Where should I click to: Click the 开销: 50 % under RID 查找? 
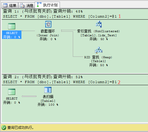pos(98,65)
